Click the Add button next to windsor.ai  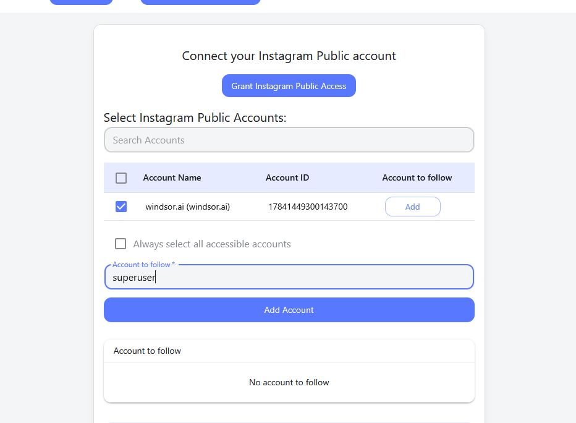click(412, 206)
